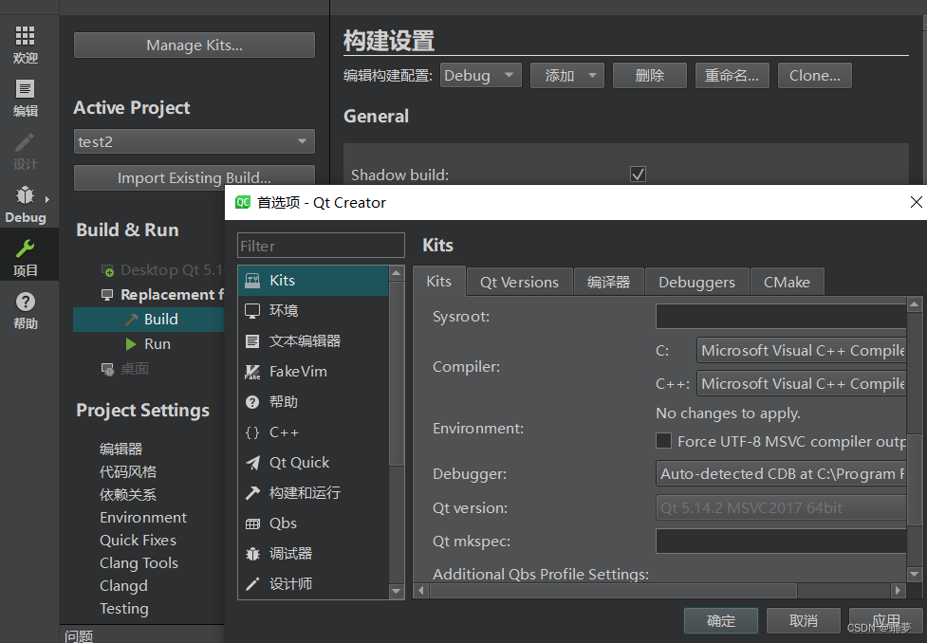Click the Kits category icon in preferences list
The height and width of the screenshot is (643, 927).
tap(252, 280)
